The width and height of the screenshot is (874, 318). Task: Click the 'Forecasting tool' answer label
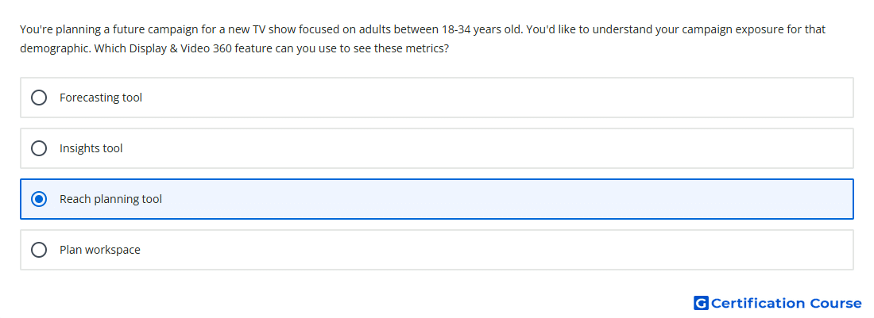101,98
